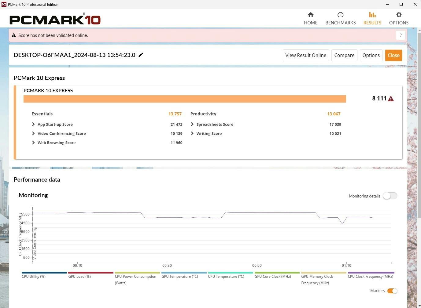Expand the App Start-up Score row
This screenshot has width=421, height=308.
point(33,124)
